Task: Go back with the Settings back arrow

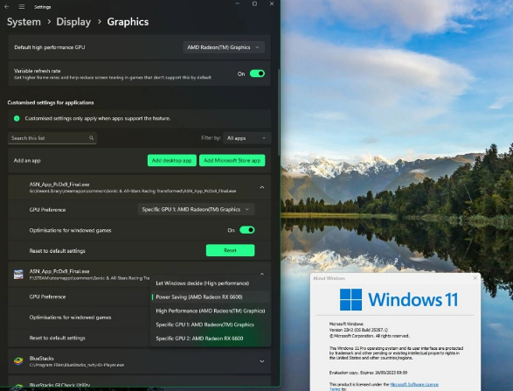Action: pos(6,6)
